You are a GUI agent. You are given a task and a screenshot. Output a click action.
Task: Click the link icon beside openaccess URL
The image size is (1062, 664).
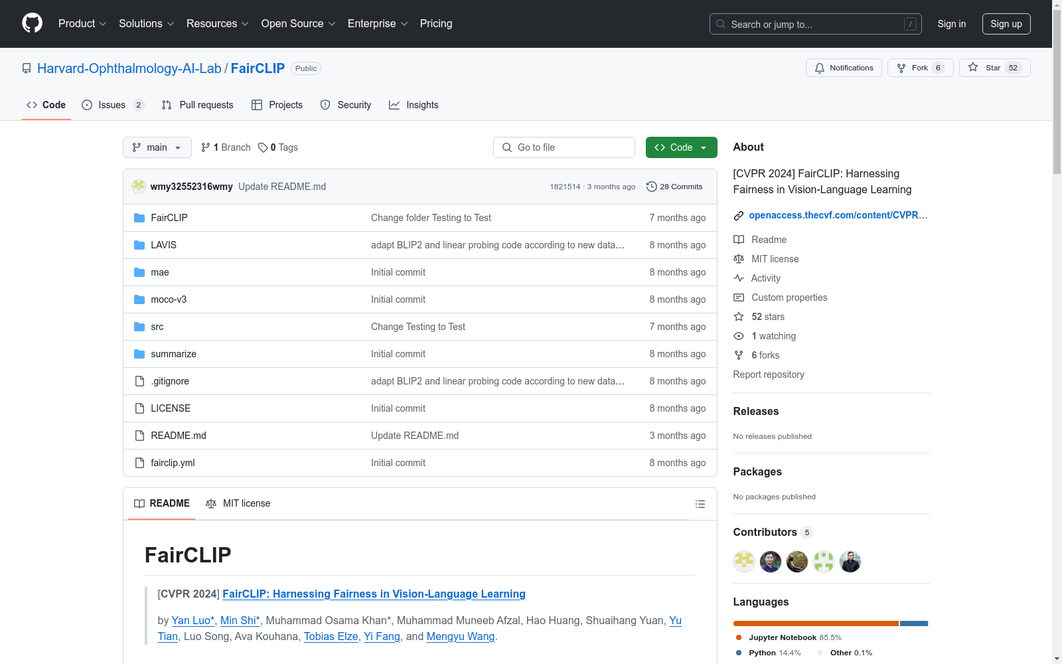(x=739, y=216)
